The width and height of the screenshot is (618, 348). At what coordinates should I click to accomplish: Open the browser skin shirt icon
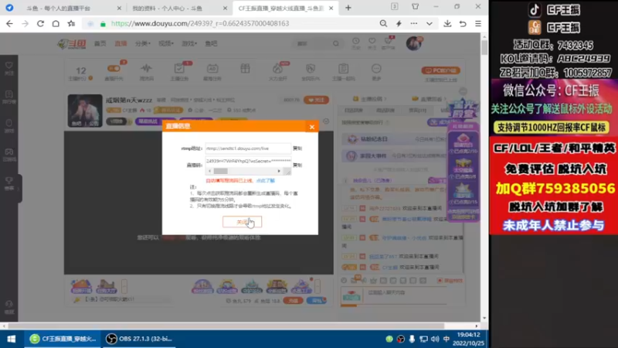pos(415,6)
